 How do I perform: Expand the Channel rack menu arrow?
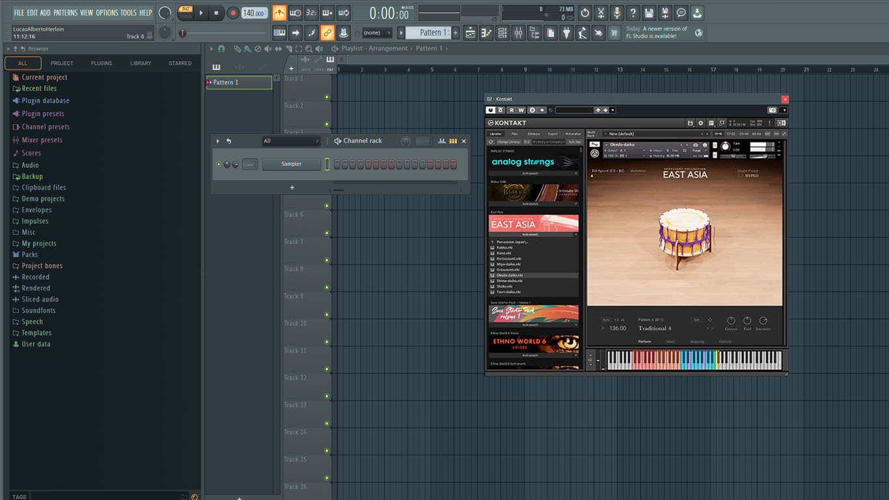pos(218,141)
